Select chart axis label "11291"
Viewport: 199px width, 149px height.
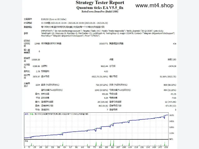tap(172, 133)
